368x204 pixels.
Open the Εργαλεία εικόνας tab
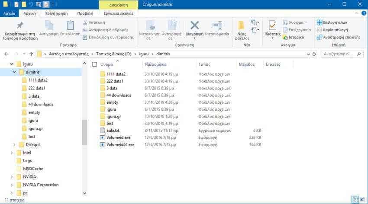coord(118,13)
